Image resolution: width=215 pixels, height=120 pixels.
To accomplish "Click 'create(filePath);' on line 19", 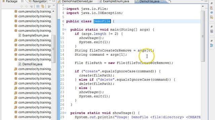I will [96, 76].
